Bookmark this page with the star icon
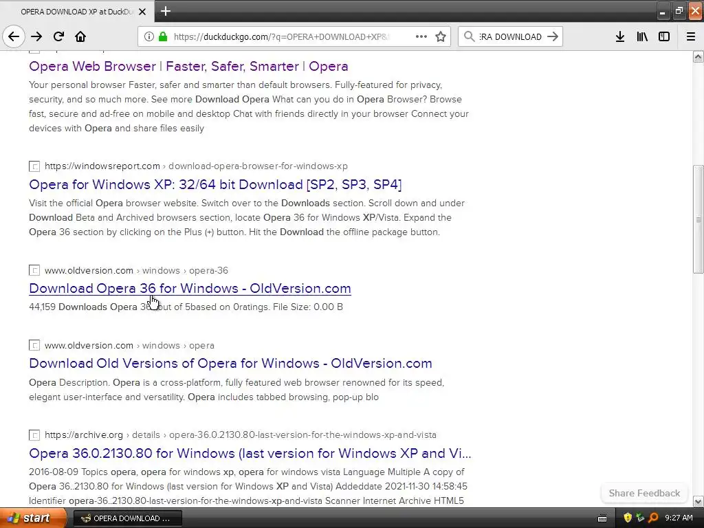The image size is (704, 528). click(441, 36)
